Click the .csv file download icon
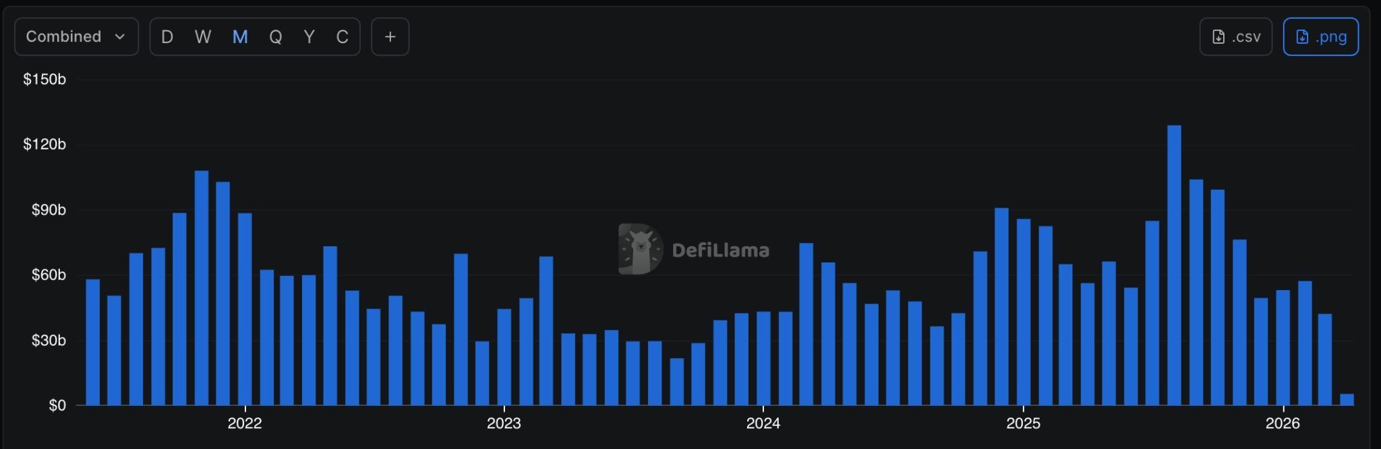 tap(1218, 37)
